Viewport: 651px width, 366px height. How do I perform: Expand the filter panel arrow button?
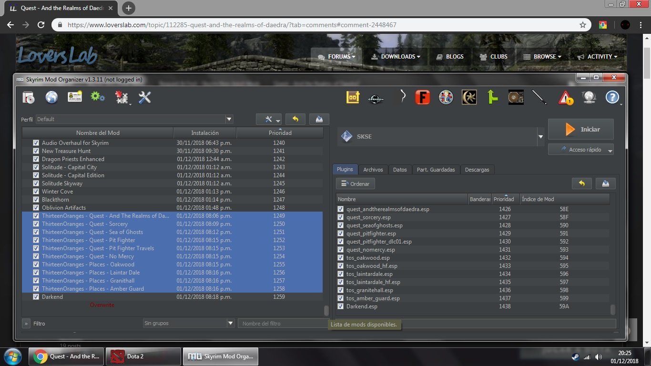(26, 324)
